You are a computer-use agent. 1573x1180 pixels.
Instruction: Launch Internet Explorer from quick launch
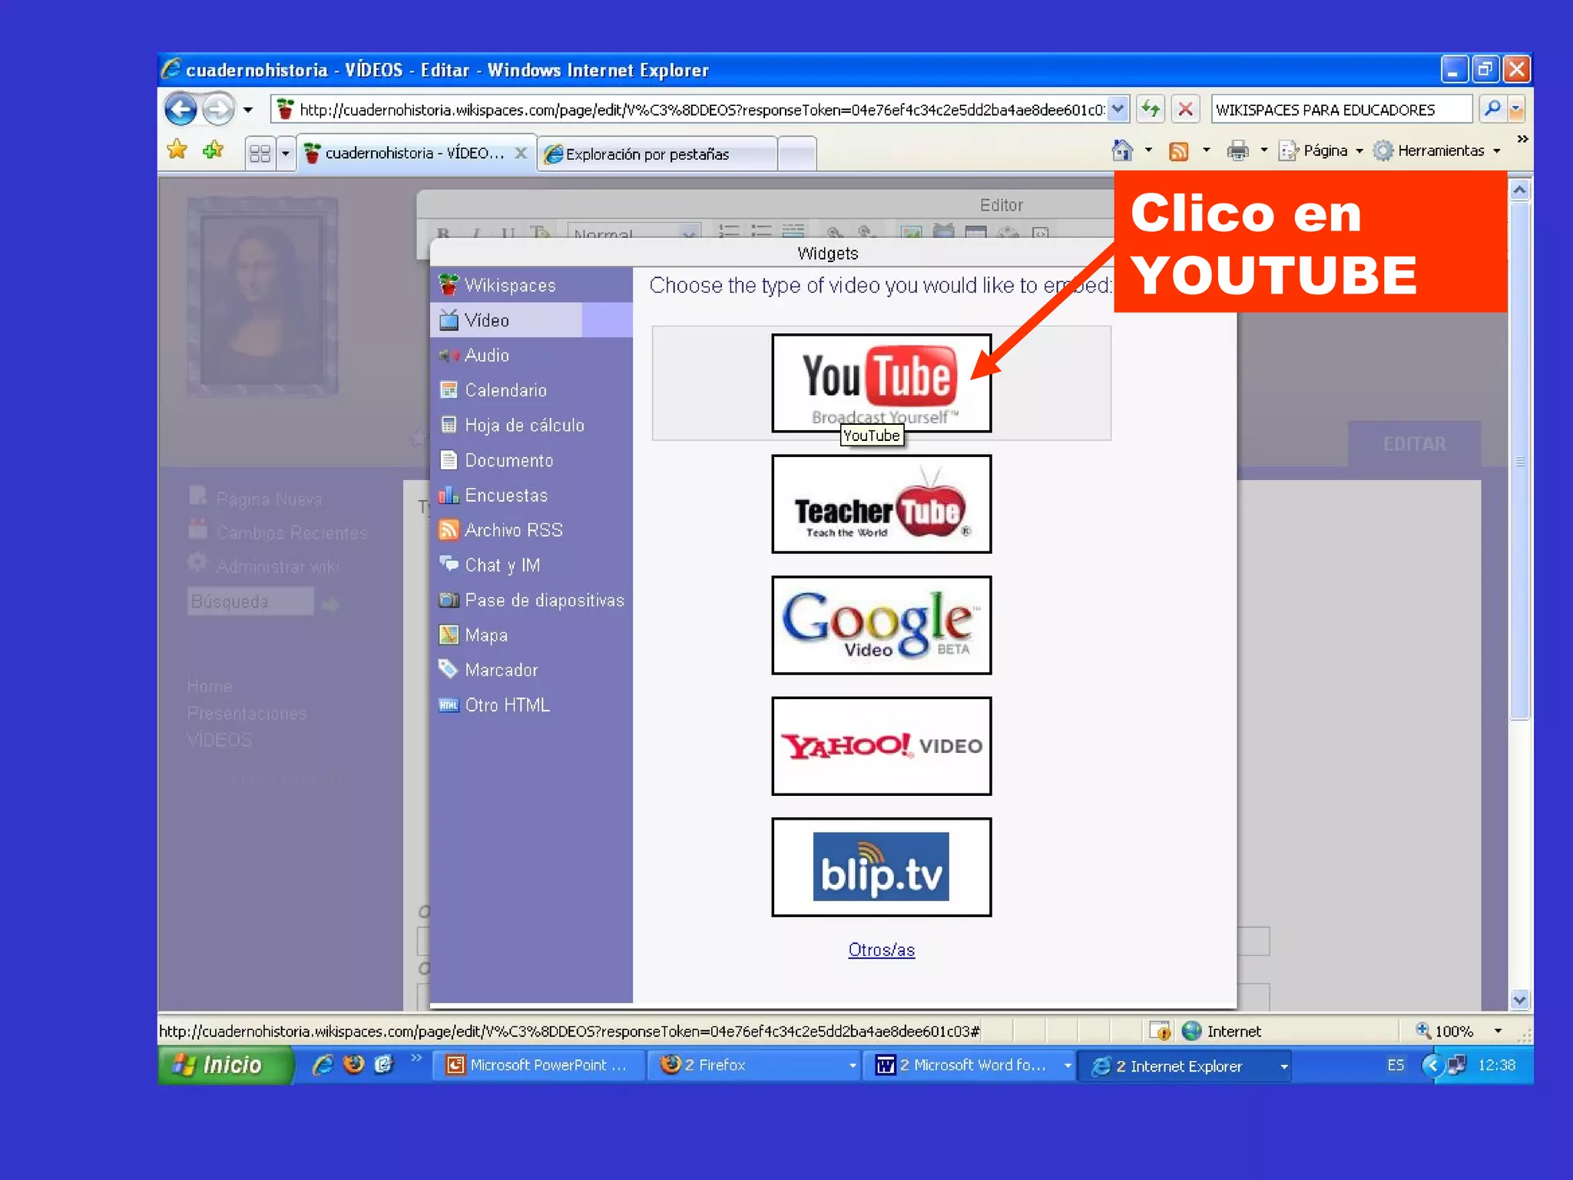pos(323,1065)
